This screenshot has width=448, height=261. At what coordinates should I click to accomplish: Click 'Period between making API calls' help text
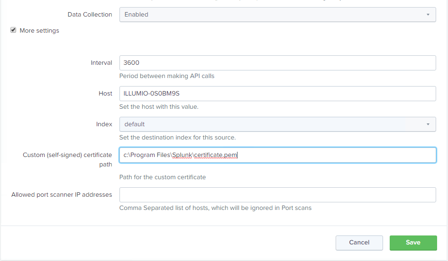(166, 76)
